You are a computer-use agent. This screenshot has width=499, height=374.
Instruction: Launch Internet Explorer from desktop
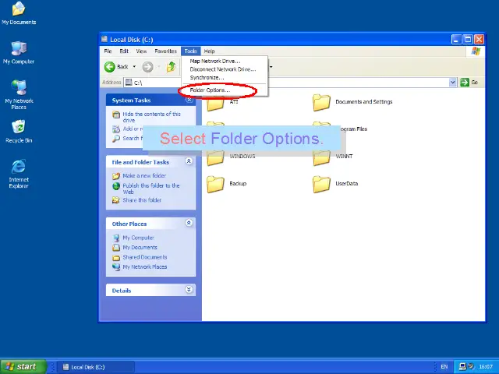tap(19, 174)
